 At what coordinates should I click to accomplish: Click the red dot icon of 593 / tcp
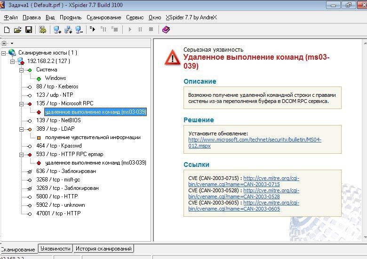point(30,155)
